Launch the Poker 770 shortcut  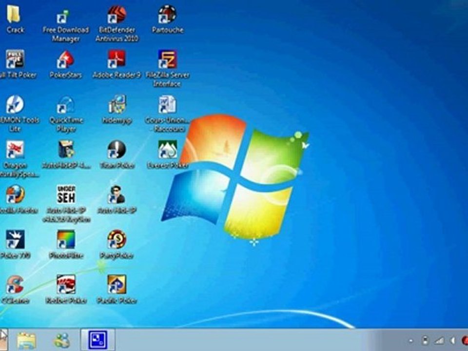(15, 239)
